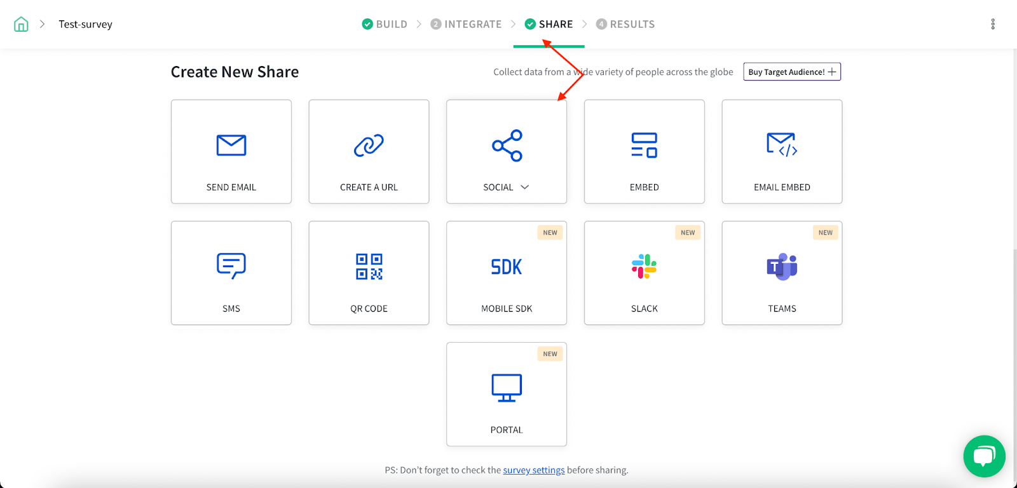This screenshot has height=488, width=1017.
Task: Click the NEW badge on Teams card
Action: tap(826, 233)
